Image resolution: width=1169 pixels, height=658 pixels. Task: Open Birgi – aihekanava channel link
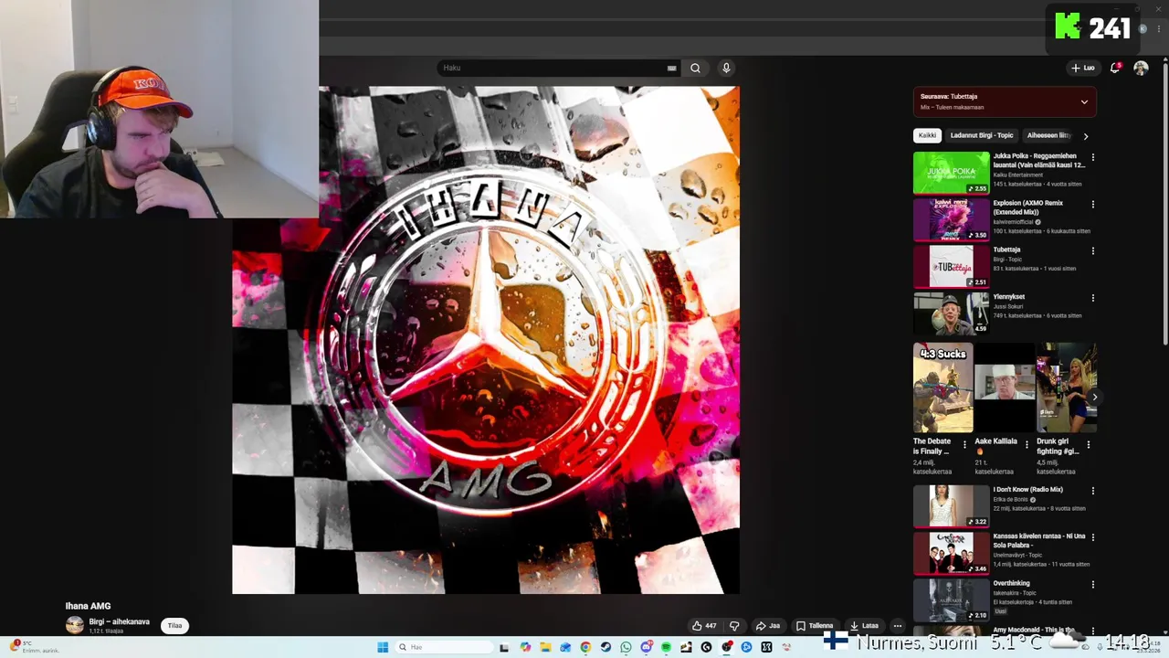(119, 621)
